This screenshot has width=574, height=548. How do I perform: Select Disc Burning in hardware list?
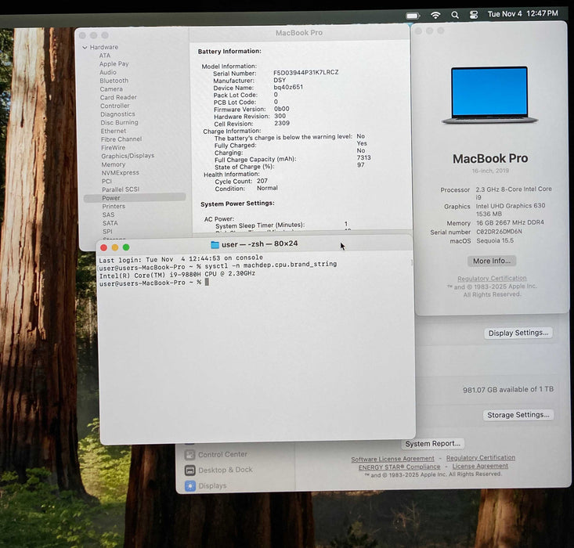(x=119, y=123)
